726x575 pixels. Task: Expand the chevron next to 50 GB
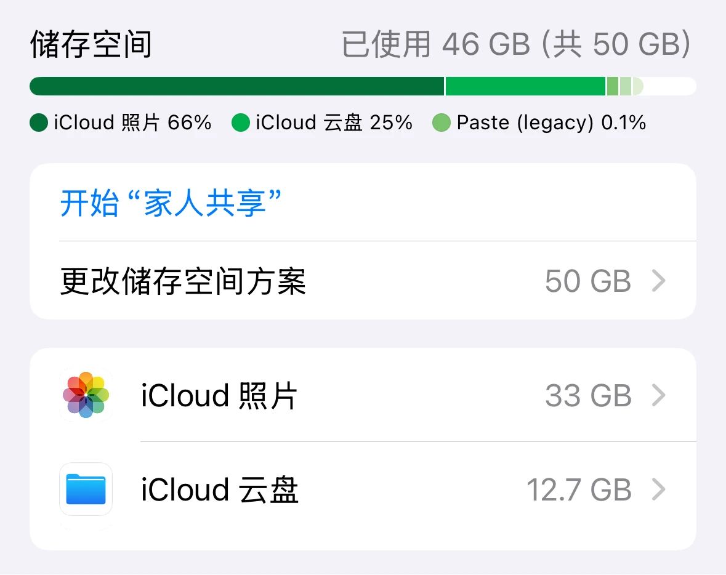click(658, 281)
